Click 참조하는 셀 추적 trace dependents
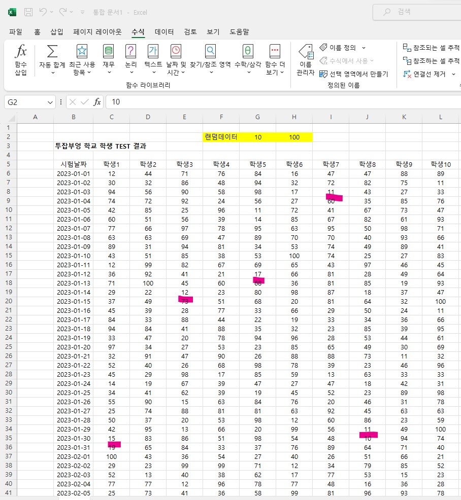 (x=431, y=61)
